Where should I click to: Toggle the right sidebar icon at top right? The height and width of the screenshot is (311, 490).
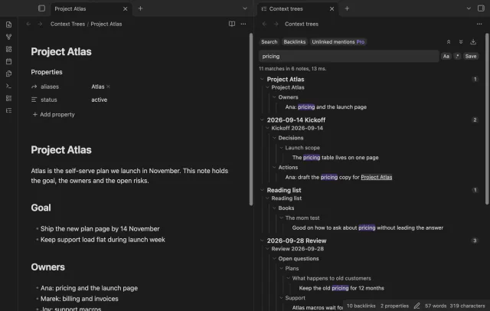(481, 8)
